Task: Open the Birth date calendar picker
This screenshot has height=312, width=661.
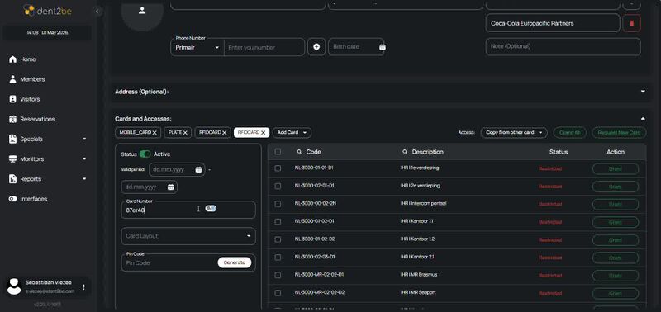Action: click(x=382, y=47)
